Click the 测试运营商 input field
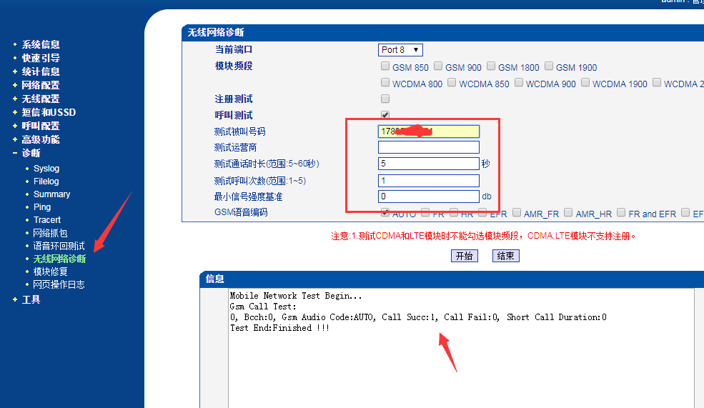 click(x=428, y=147)
